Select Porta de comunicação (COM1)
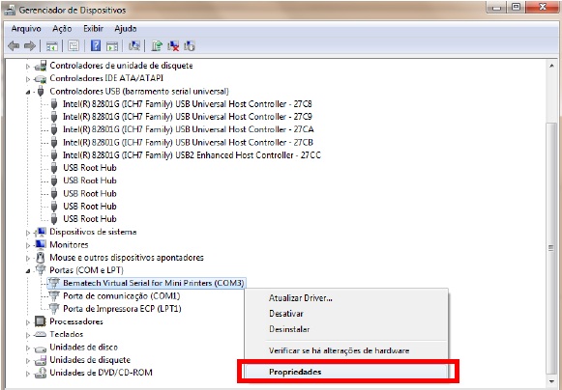The image size is (562, 390). click(x=122, y=296)
